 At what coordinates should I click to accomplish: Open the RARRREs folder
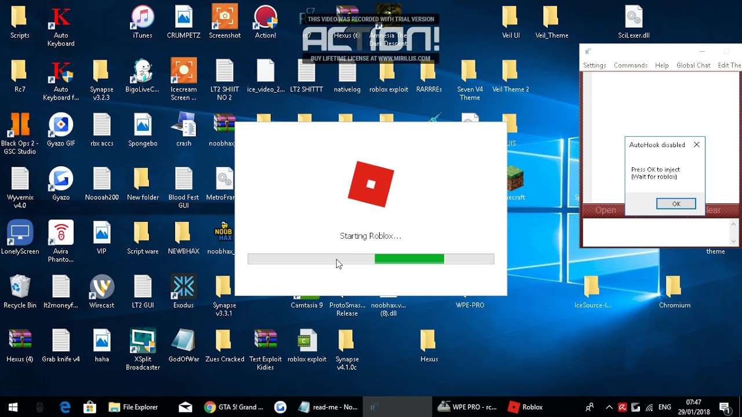pyautogui.click(x=428, y=76)
